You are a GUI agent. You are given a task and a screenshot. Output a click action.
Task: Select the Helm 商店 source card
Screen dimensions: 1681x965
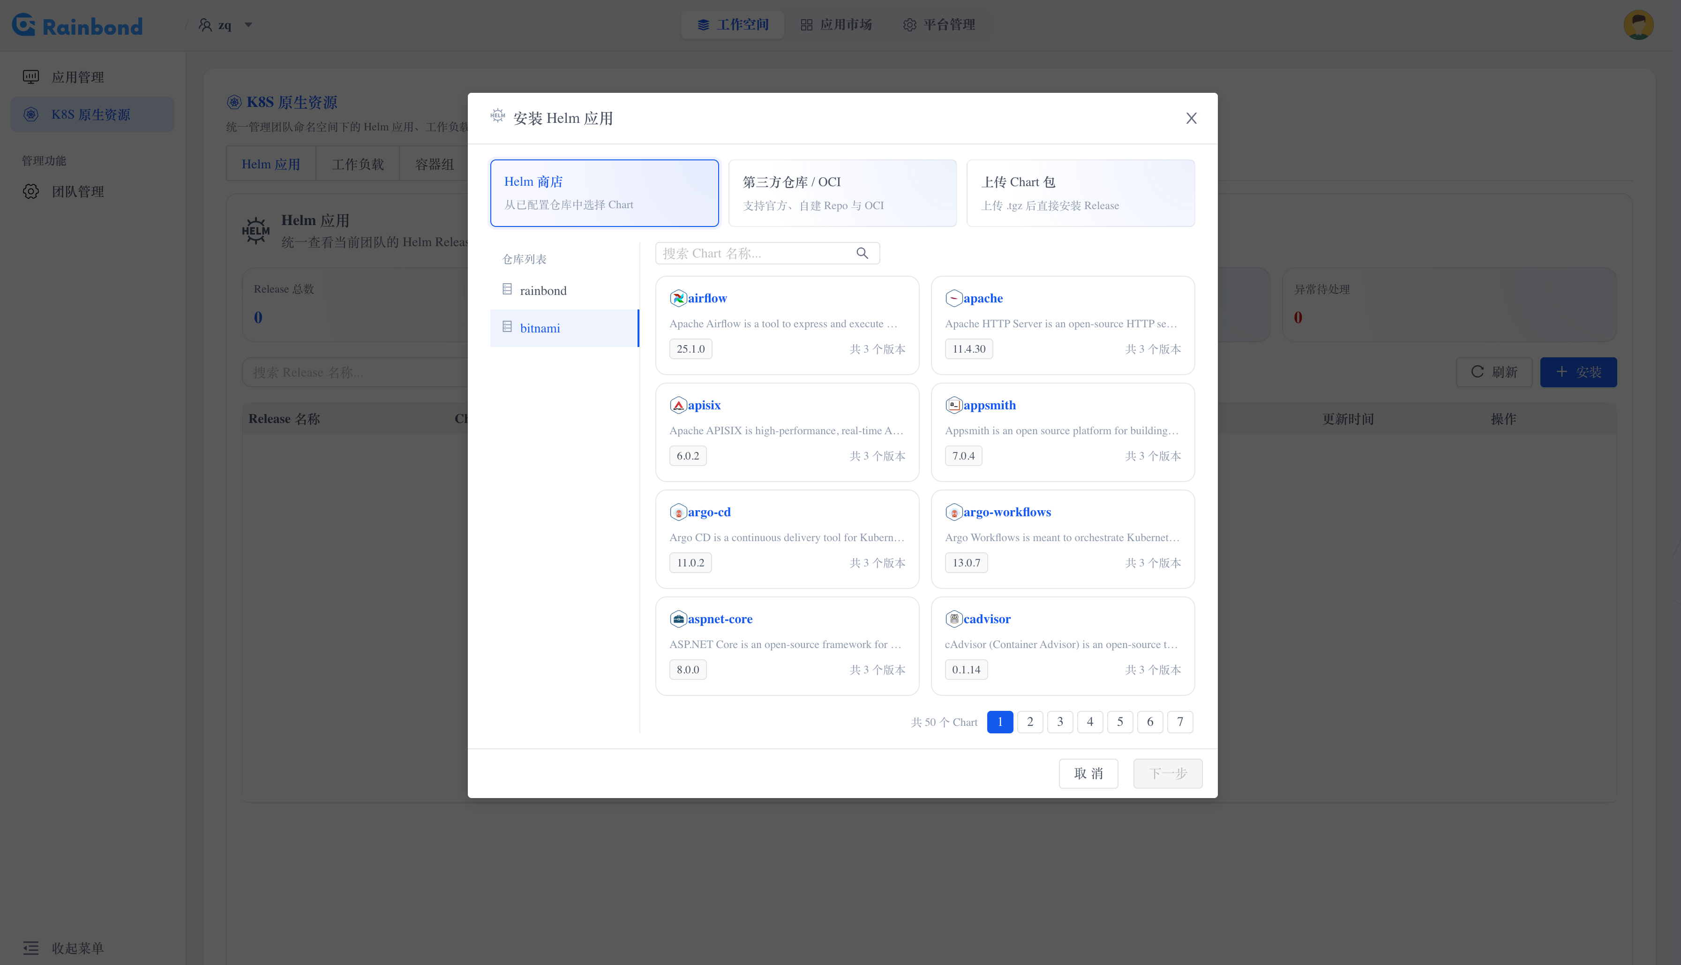(604, 193)
